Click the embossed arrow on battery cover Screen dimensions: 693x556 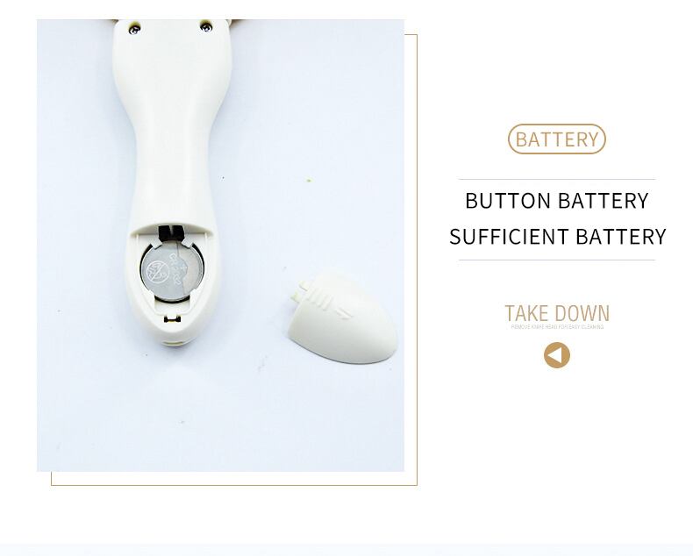(x=335, y=306)
